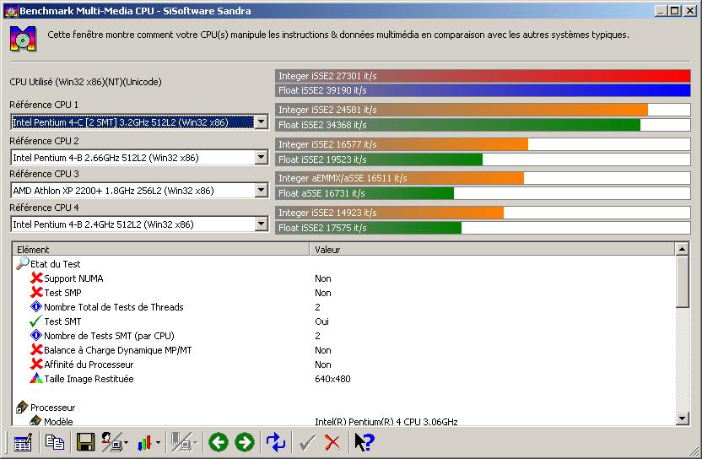Click the vertical scrollbar thumb

682,282
